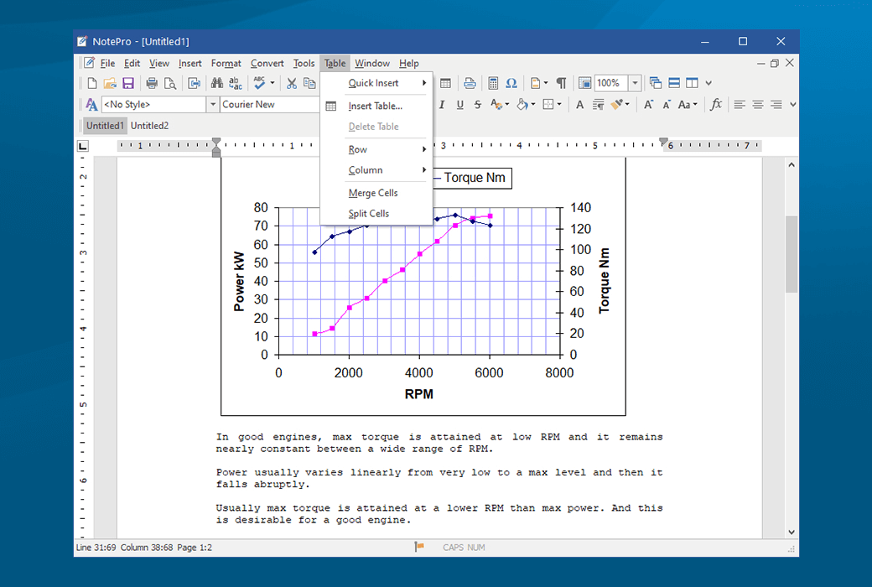Create a new document with the blank page icon

[92, 83]
